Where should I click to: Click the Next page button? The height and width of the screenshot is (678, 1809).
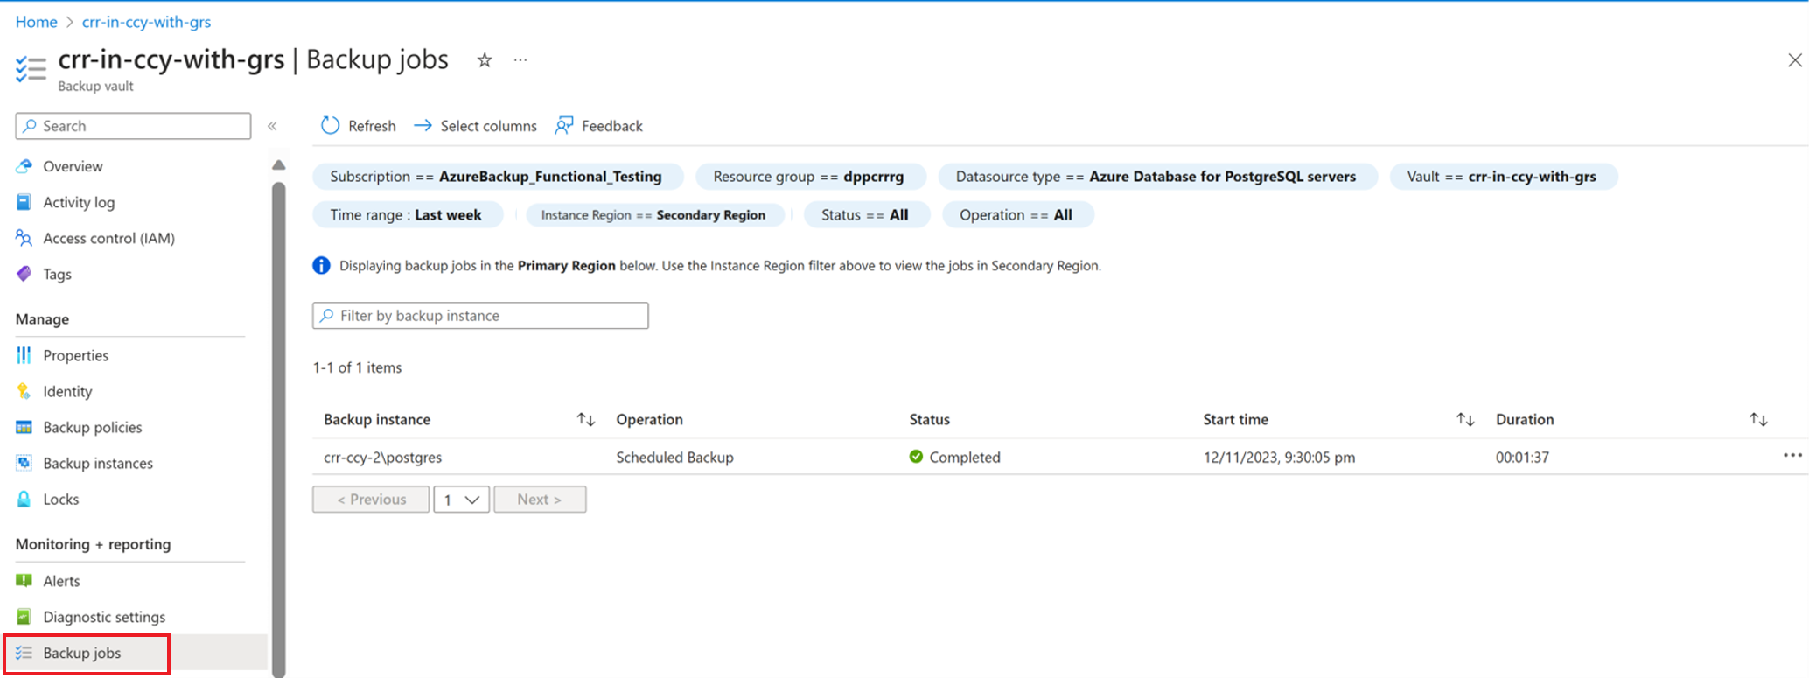tap(540, 500)
